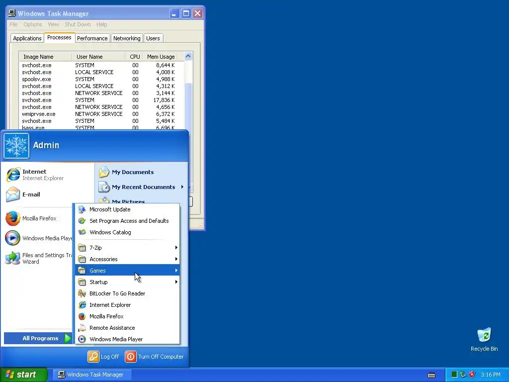Image resolution: width=509 pixels, height=382 pixels.
Task: Open the View menu in Task Manager
Action: tap(53, 24)
